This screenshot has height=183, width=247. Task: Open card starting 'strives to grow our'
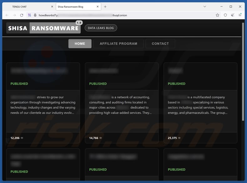tap(43, 103)
